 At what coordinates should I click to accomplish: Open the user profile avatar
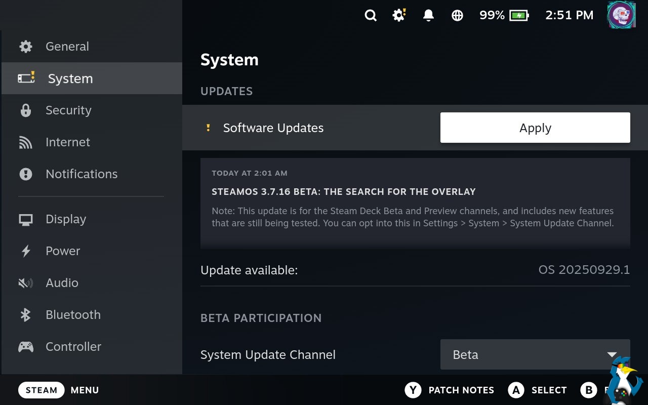(x=621, y=15)
